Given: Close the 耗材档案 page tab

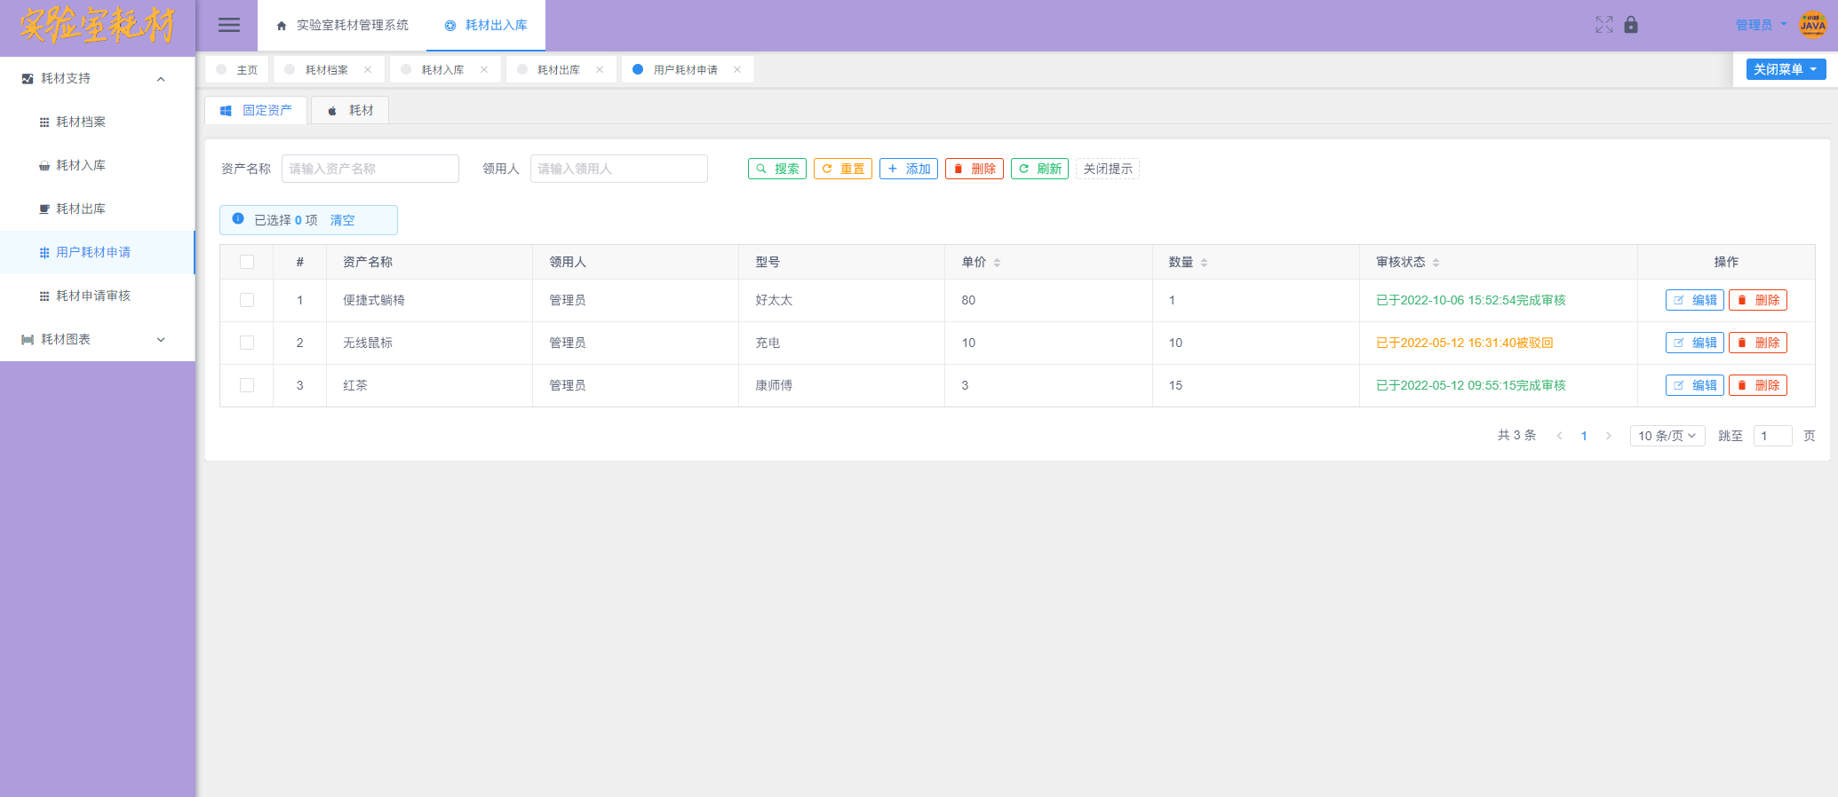Looking at the screenshot, I should [368, 69].
